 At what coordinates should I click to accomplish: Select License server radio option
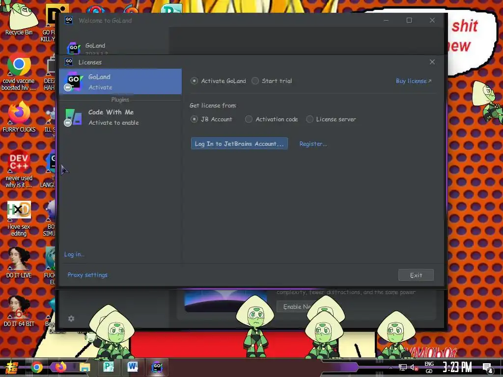pyautogui.click(x=309, y=119)
